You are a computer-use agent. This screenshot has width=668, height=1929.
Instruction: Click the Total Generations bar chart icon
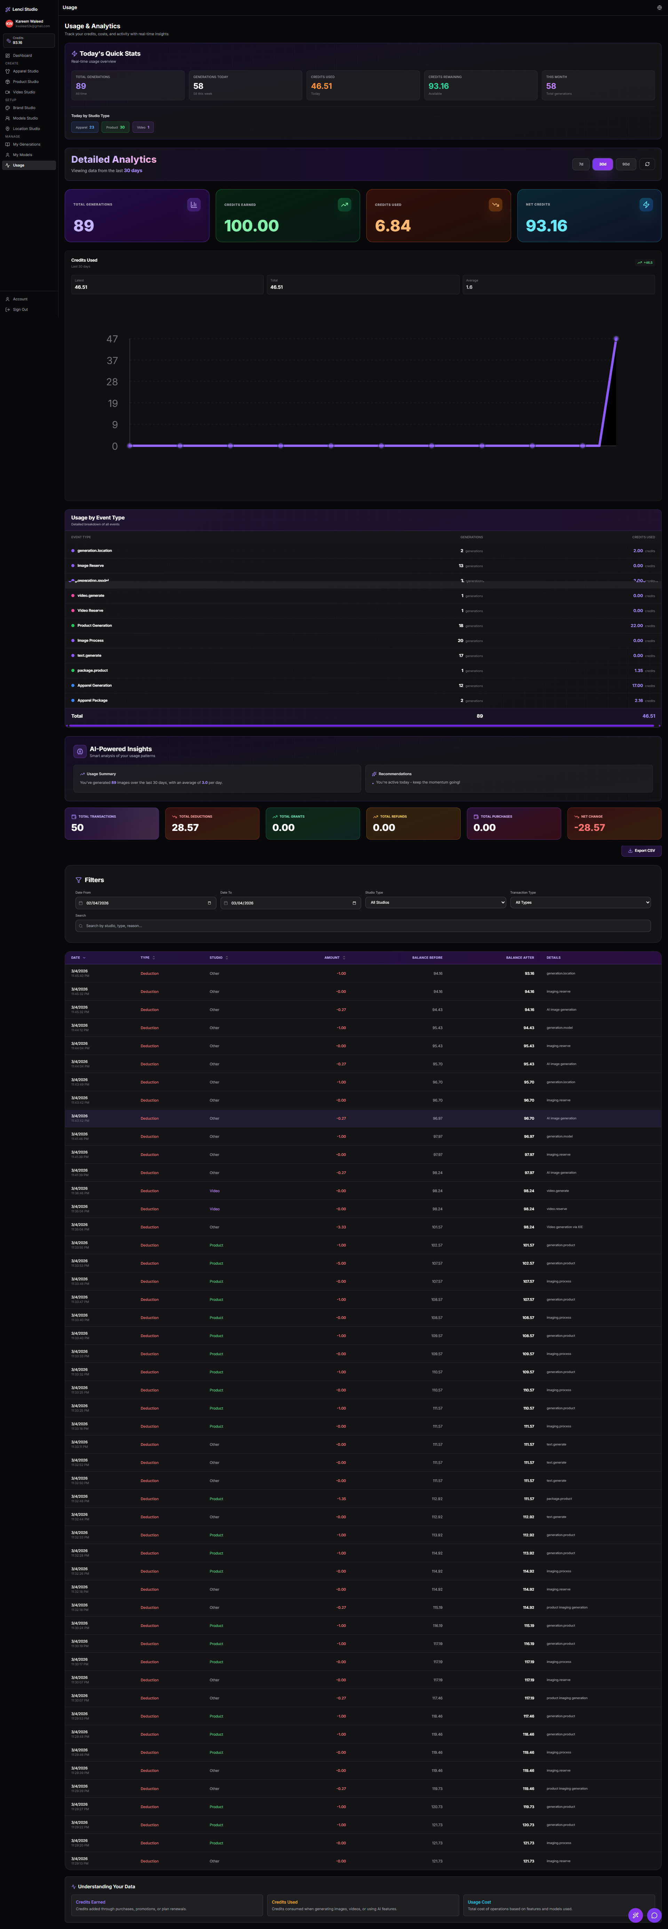coord(194,205)
